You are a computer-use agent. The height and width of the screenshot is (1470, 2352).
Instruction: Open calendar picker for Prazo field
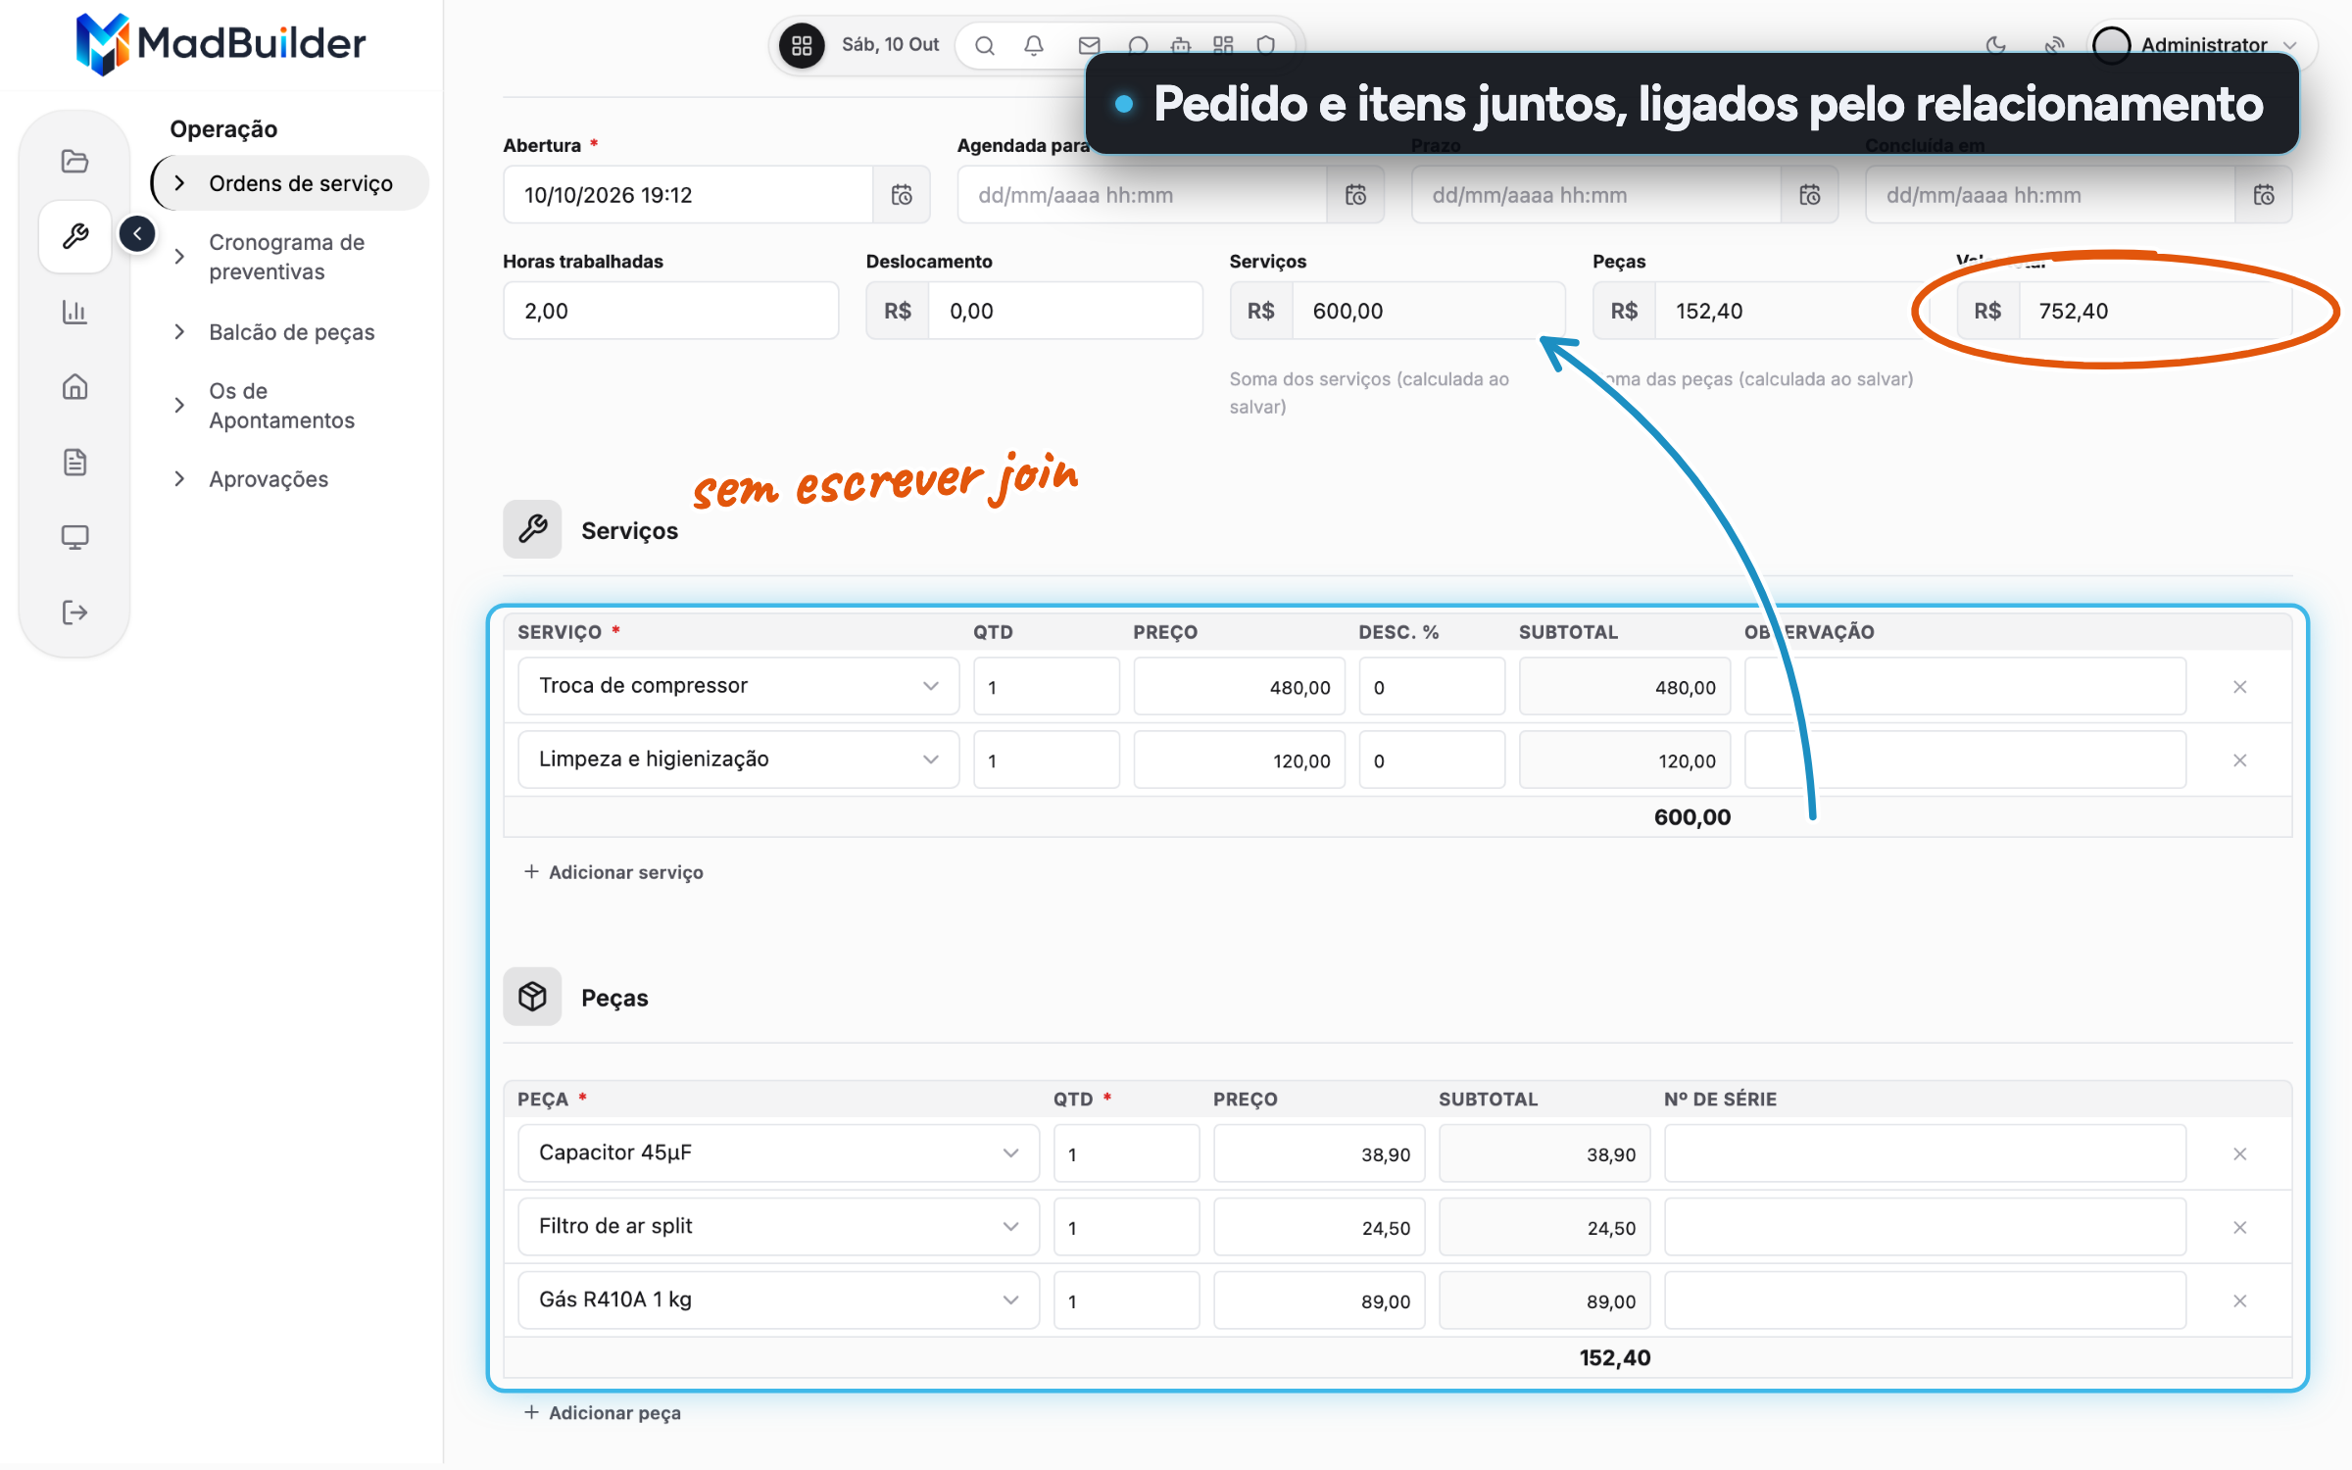1809,195
